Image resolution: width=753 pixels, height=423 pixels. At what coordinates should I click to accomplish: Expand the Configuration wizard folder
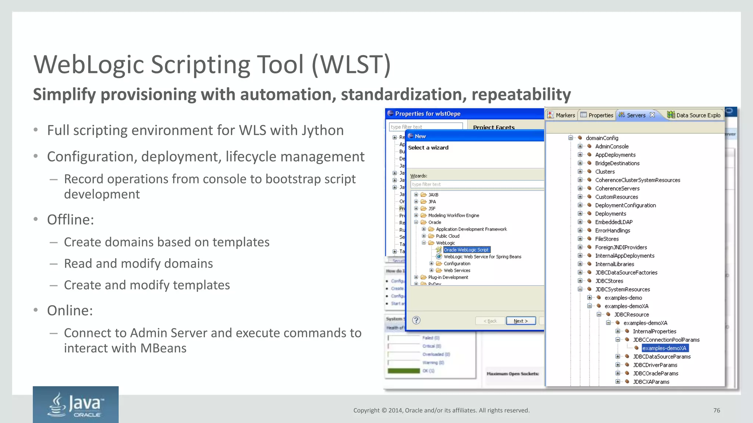click(432, 264)
